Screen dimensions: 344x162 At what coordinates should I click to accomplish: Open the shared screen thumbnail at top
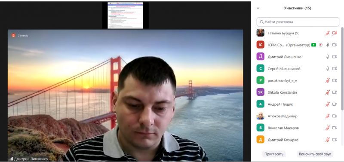(125, 15)
